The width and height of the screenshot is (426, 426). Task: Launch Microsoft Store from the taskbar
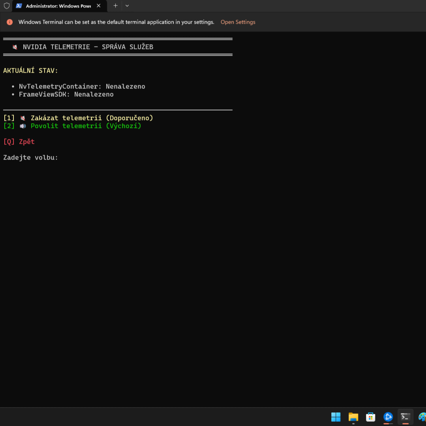click(370, 417)
